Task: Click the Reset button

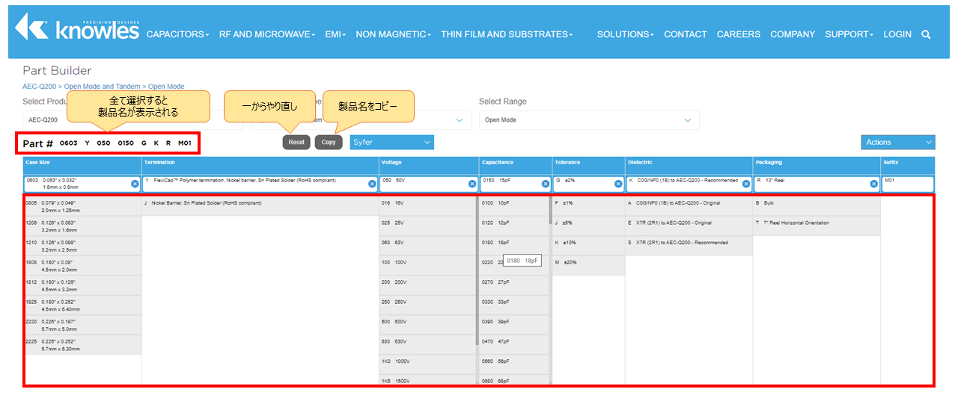Action: click(296, 142)
